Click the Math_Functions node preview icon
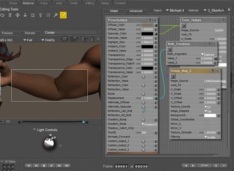The height and width of the screenshot is (171, 234). (x=169, y=49)
